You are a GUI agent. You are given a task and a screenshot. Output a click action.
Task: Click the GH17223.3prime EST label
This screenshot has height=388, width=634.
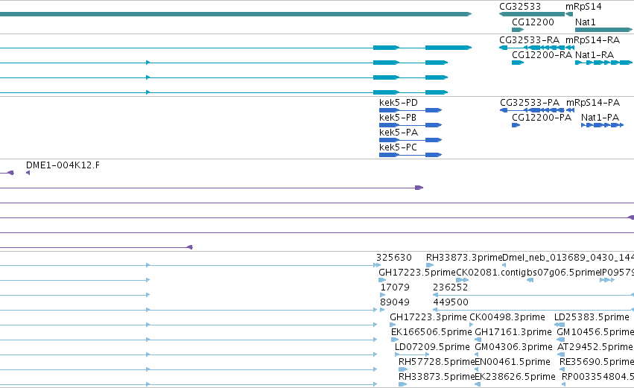pyautogui.click(x=428, y=317)
